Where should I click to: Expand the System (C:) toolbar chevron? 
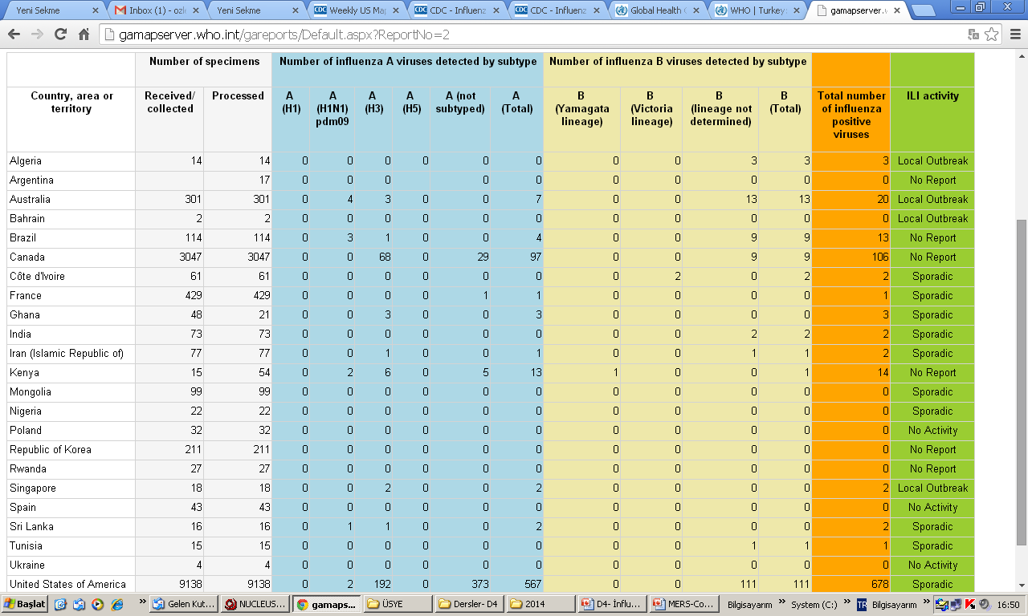click(848, 602)
